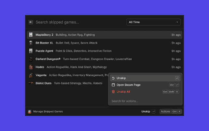Choose the red Unskip All action

coord(145,92)
